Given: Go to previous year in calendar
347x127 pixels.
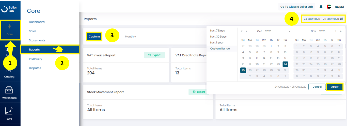Looking at the screenshot, I should (242, 31).
